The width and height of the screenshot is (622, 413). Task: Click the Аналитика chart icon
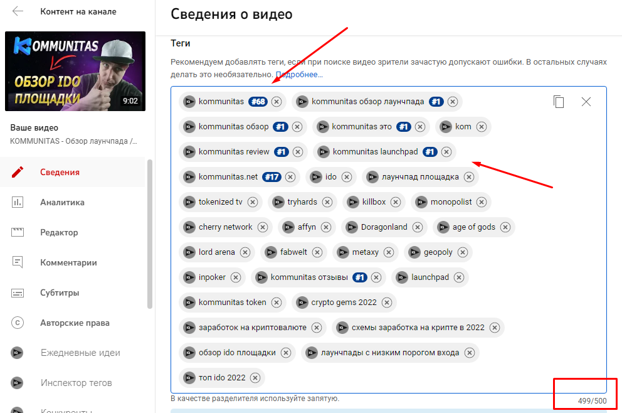click(x=18, y=202)
